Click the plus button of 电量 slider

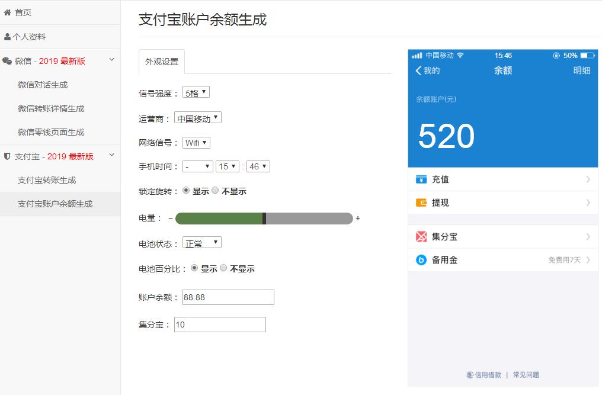click(x=358, y=219)
